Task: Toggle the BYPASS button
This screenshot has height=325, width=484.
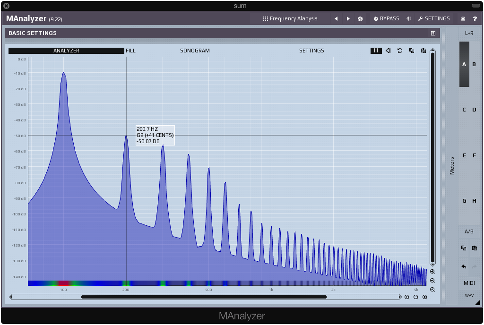Action: pos(386,19)
